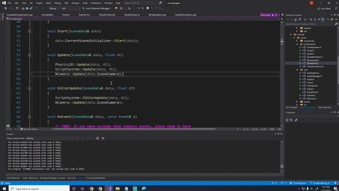This screenshot has width=339, height=191.
Task: Open the Edit menu
Action: (x=16, y=3)
